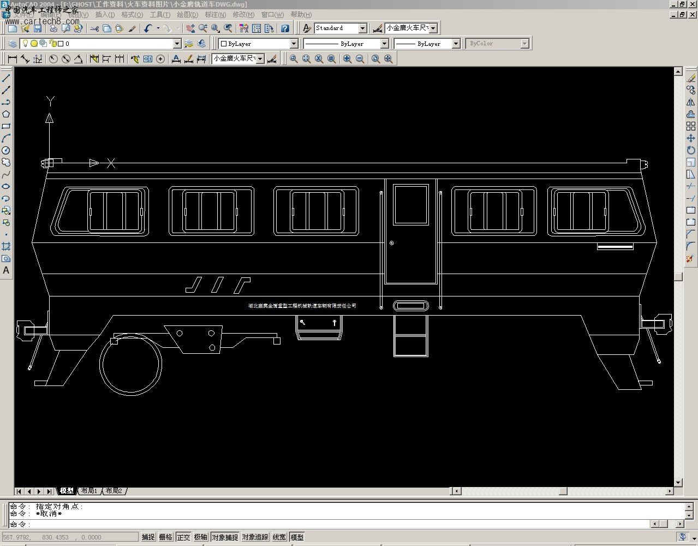Click the Save drawing icon
Screen dimensions: 698x546
tap(38, 28)
